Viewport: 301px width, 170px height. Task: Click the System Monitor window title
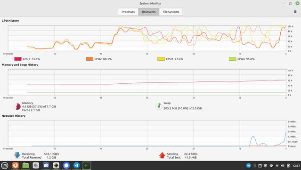pos(151,3)
